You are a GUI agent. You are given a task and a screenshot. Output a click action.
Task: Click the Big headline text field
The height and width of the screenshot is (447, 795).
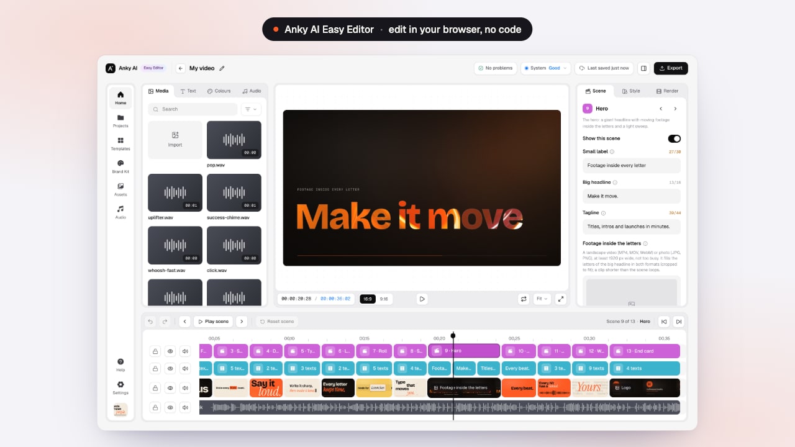[632, 196]
